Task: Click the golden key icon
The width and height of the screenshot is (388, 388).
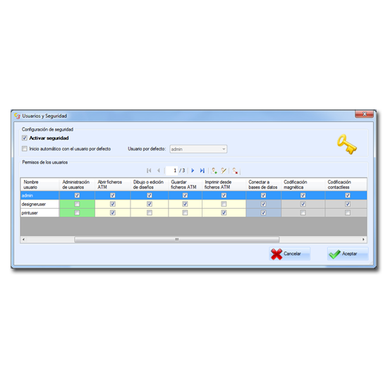Action: click(x=346, y=145)
